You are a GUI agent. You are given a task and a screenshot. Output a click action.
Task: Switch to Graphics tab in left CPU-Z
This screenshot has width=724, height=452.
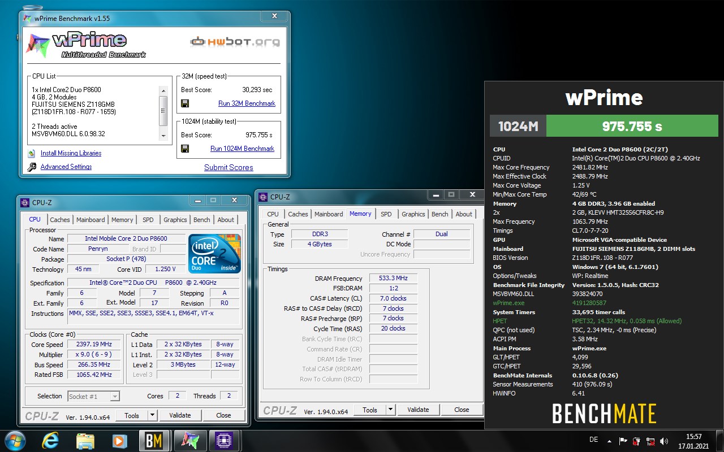tap(175, 220)
